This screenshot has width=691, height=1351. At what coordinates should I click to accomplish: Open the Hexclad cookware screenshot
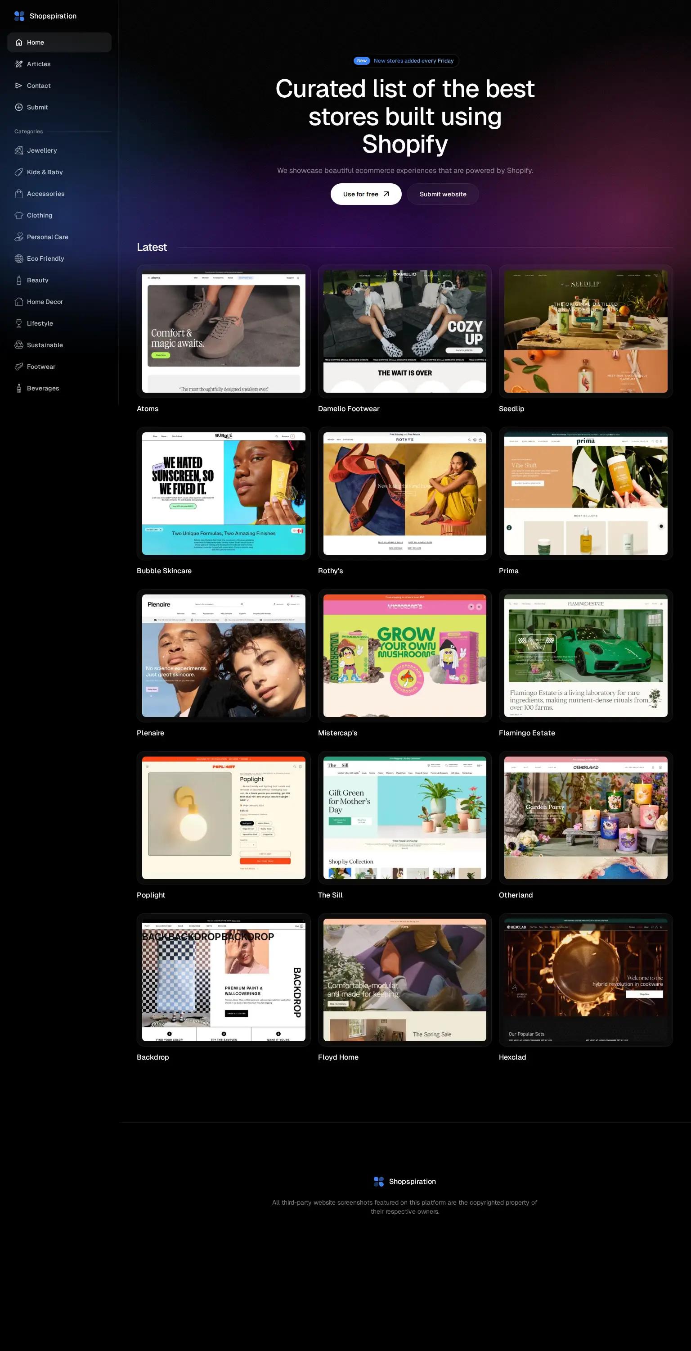point(586,979)
